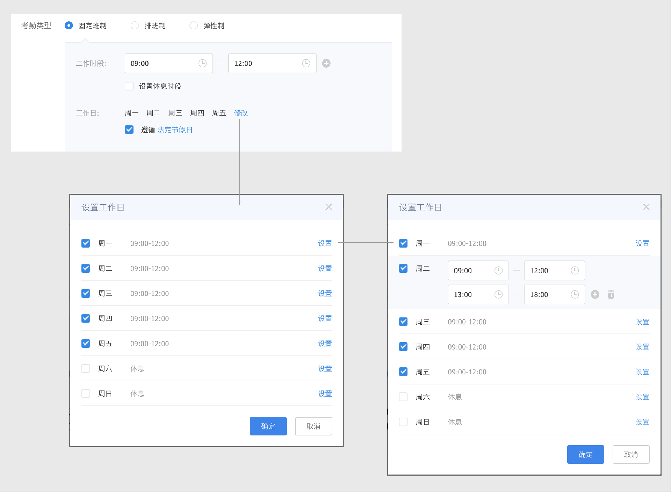Click clock icon in 12:00 work period field

(x=306, y=63)
